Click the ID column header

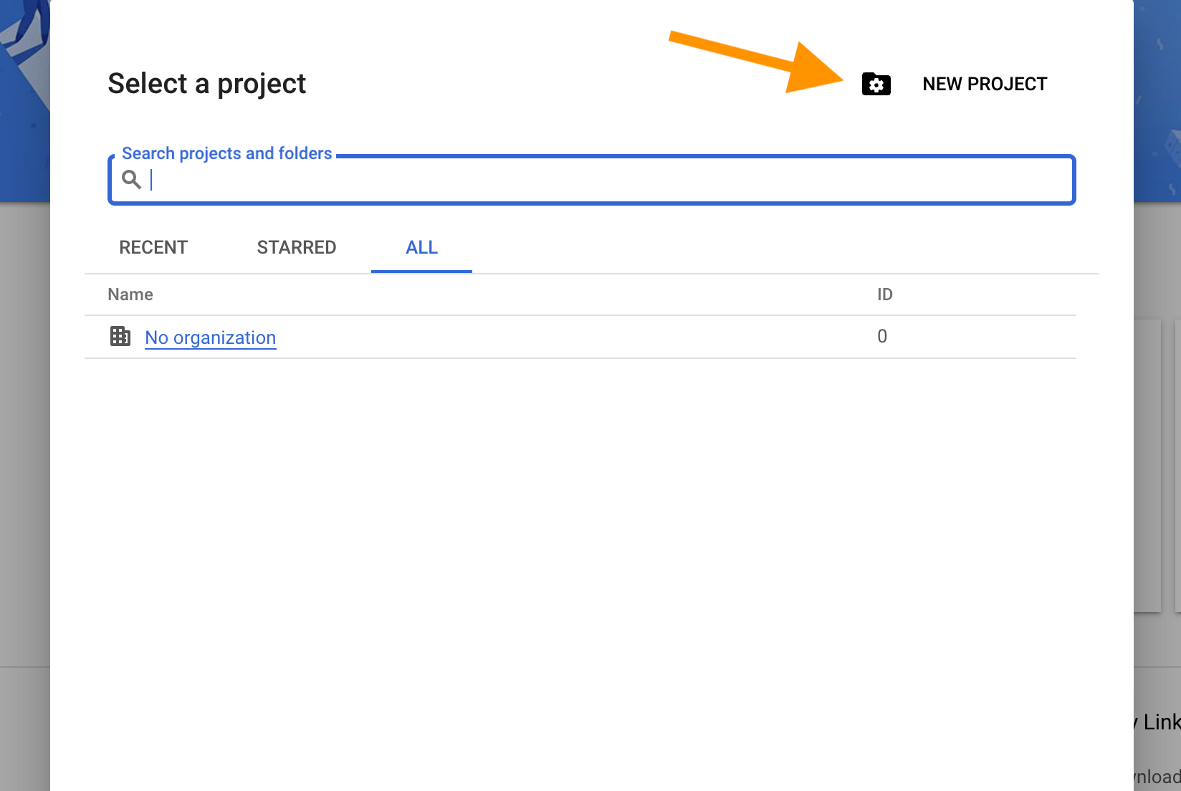pyautogui.click(x=884, y=294)
